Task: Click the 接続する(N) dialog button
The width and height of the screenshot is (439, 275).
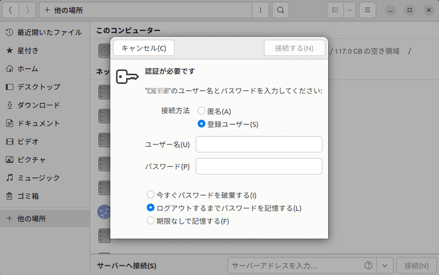Action: point(294,48)
